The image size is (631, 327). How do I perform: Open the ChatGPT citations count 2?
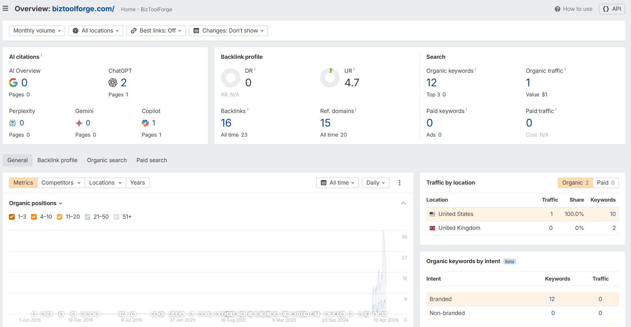124,82
